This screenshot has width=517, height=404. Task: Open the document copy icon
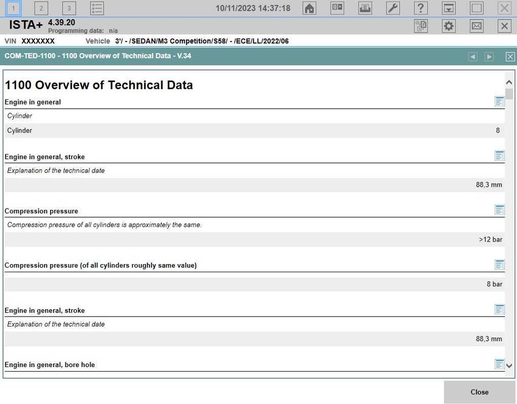pos(421,26)
